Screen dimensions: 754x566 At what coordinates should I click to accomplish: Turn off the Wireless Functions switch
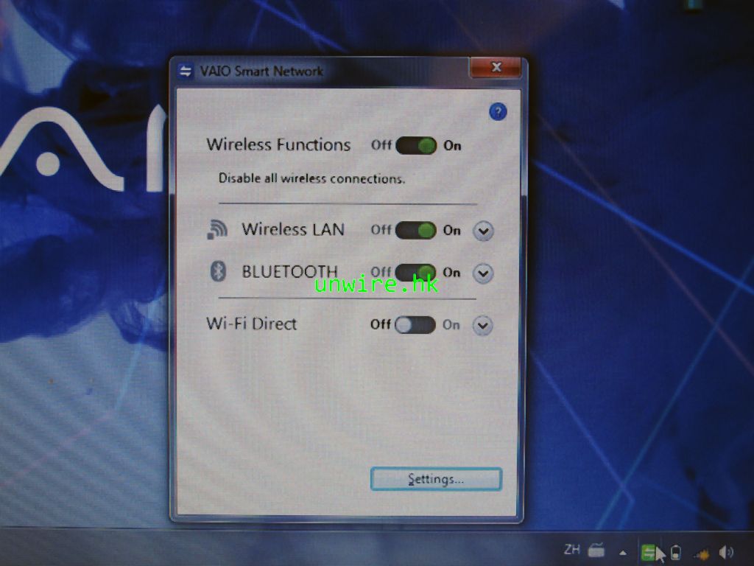click(416, 145)
